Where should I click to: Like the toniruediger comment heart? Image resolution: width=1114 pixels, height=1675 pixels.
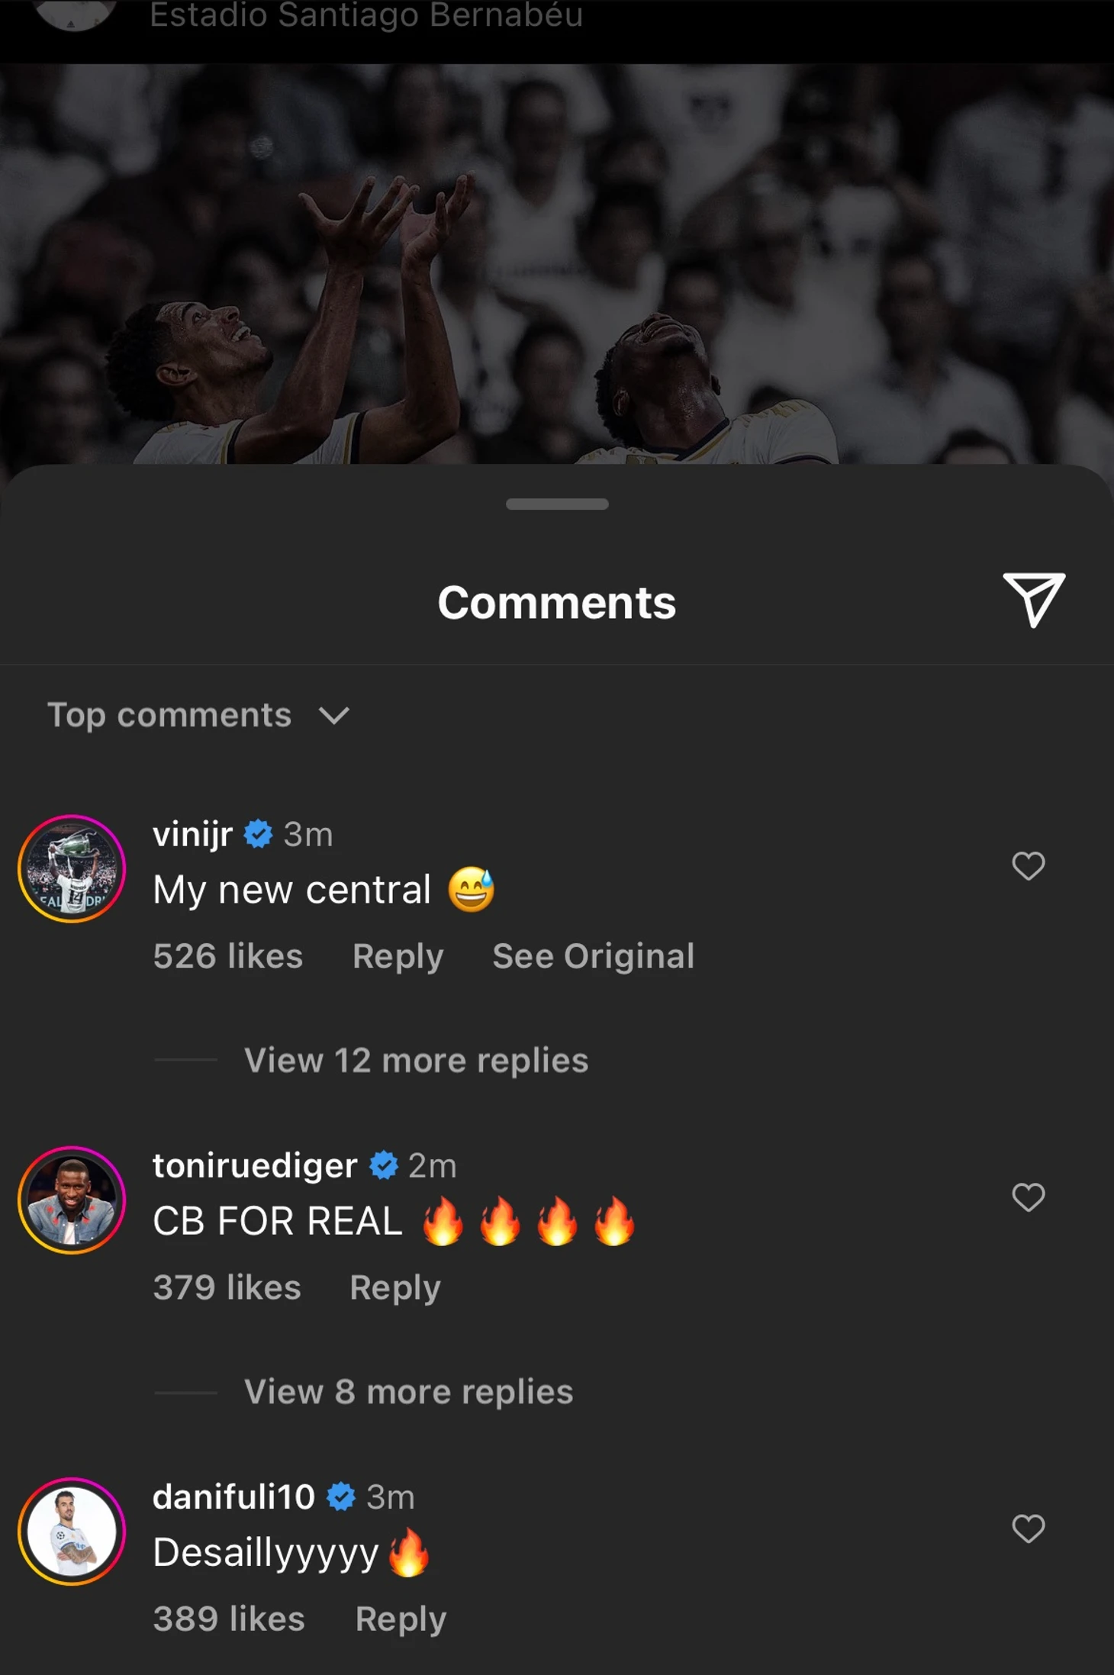(x=1028, y=1197)
